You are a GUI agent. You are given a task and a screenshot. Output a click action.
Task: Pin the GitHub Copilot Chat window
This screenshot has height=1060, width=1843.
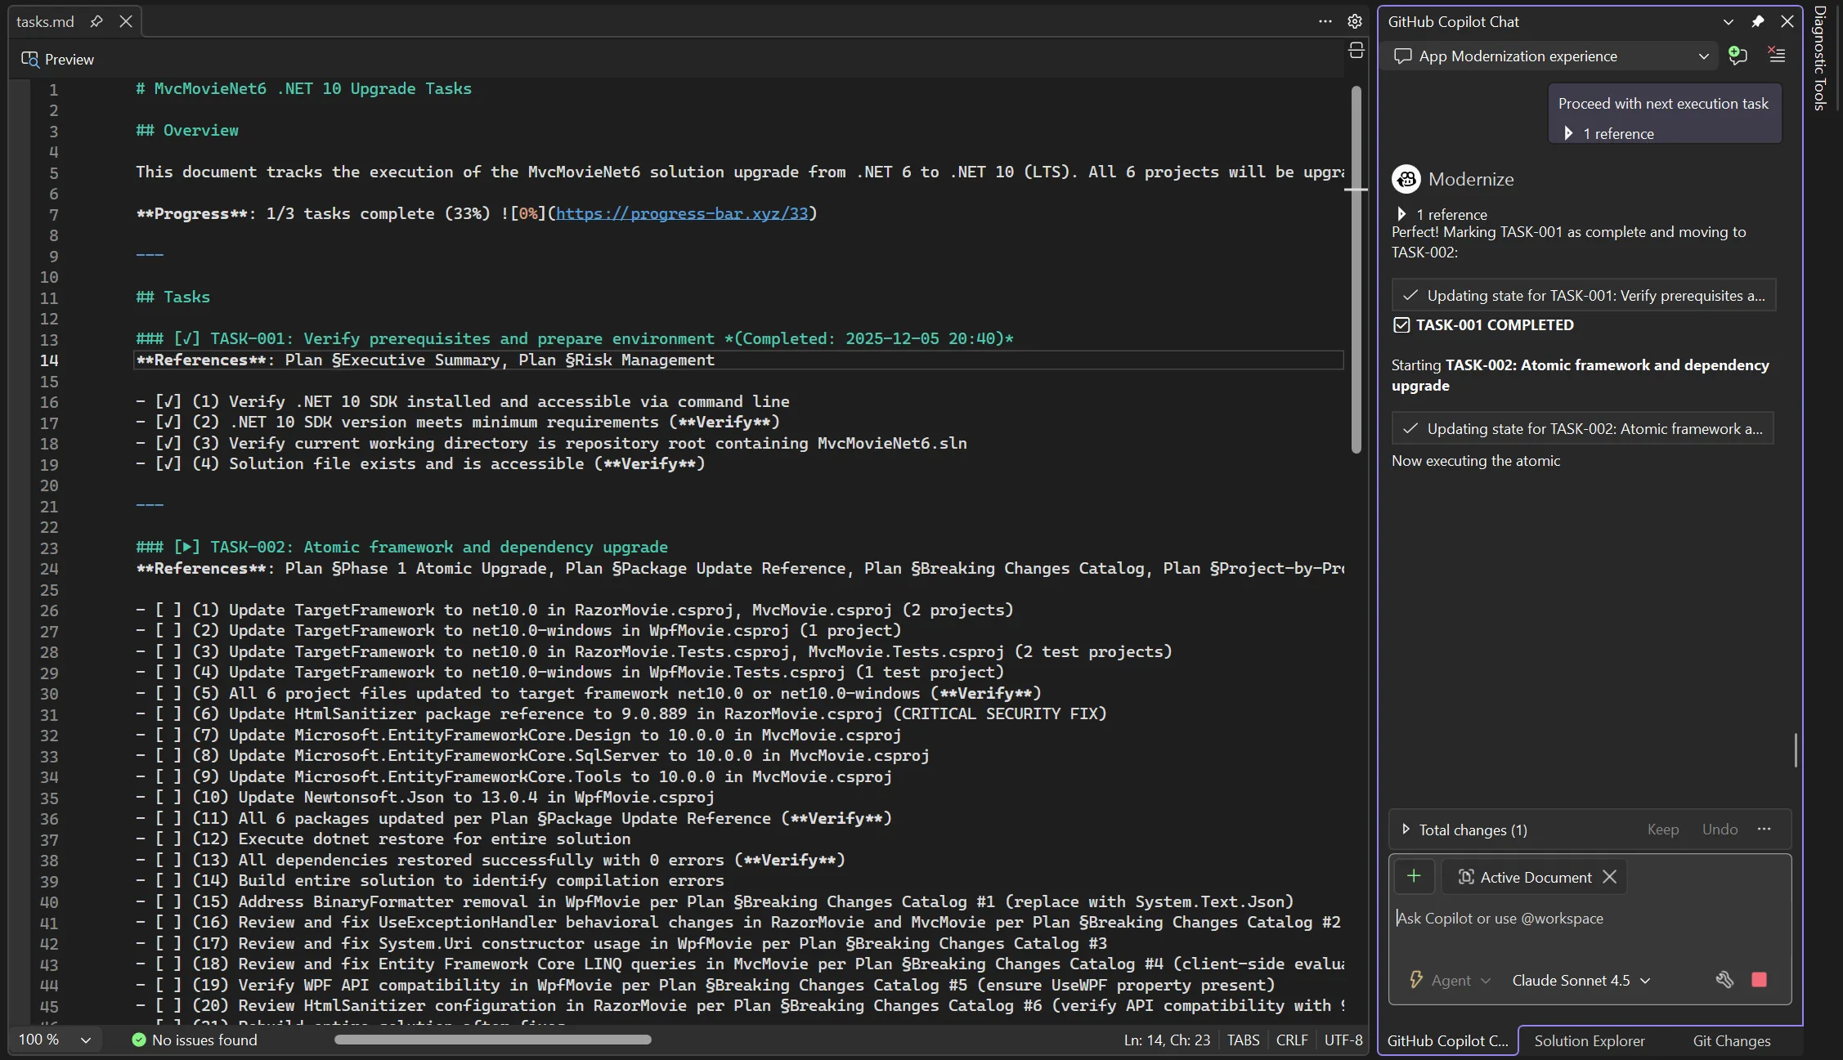tap(1758, 22)
